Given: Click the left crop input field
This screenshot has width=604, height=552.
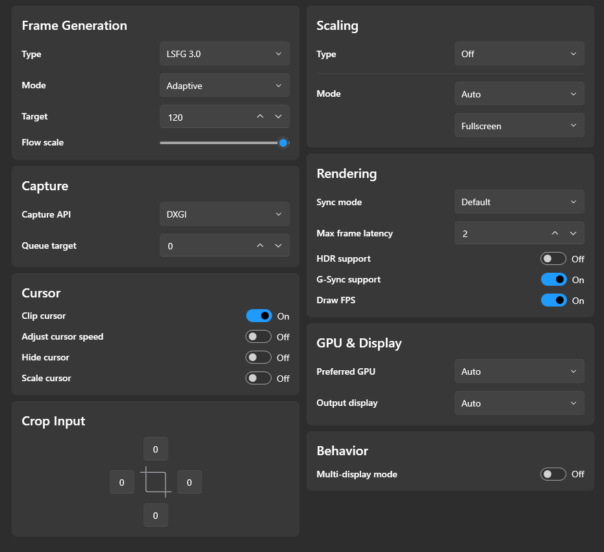Looking at the screenshot, I should (122, 483).
